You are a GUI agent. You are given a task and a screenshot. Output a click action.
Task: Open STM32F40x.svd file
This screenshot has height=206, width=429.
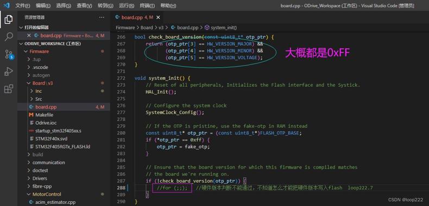pos(64,139)
